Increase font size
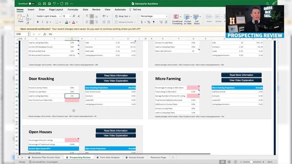Screen dimensions: 292x164 click(74, 16)
